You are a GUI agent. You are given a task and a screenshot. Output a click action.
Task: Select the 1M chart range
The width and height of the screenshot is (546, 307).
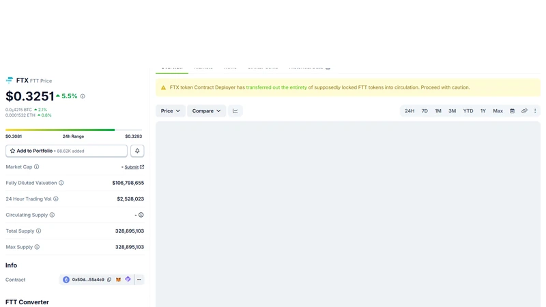tap(438, 111)
